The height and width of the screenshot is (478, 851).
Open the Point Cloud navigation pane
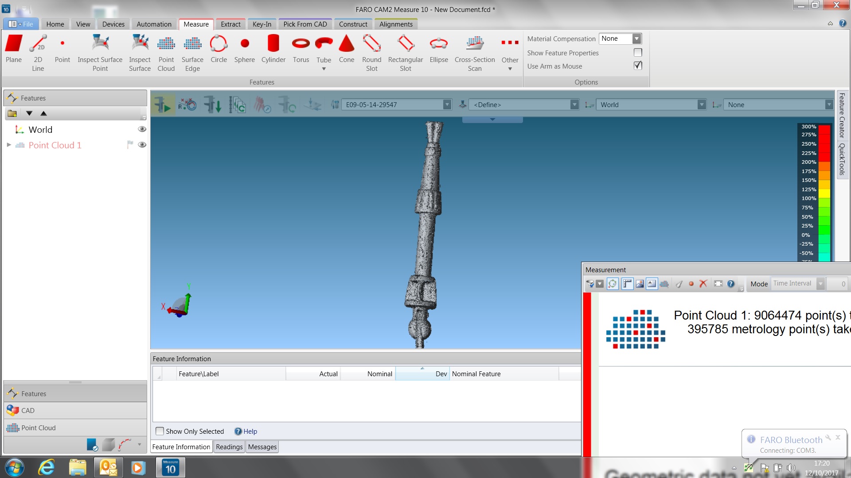click(75, 428)
